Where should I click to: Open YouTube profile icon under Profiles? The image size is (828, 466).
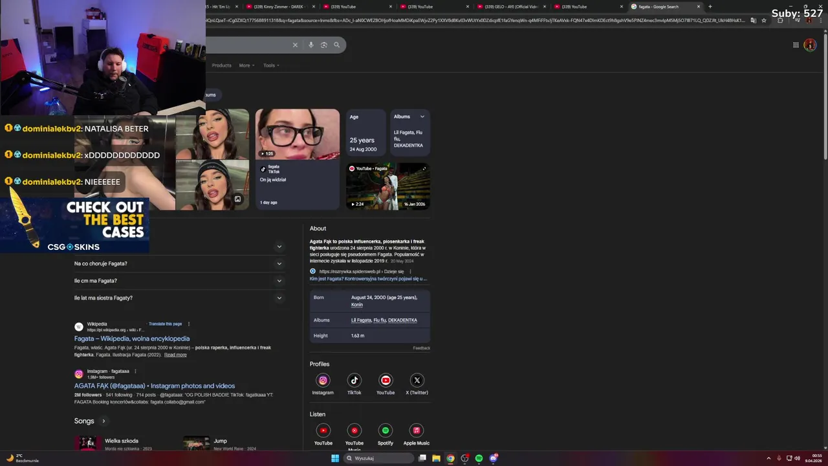pyautogui.click(x=386, y=381)
